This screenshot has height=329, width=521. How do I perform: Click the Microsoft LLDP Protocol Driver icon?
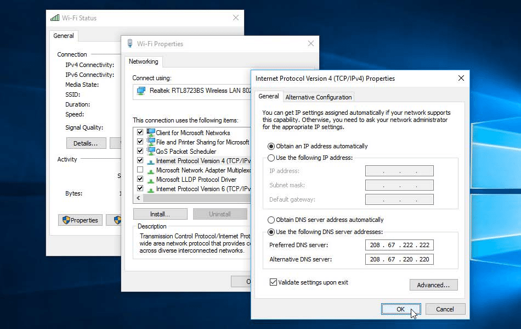pyautogui.click(x=151, y=180)
